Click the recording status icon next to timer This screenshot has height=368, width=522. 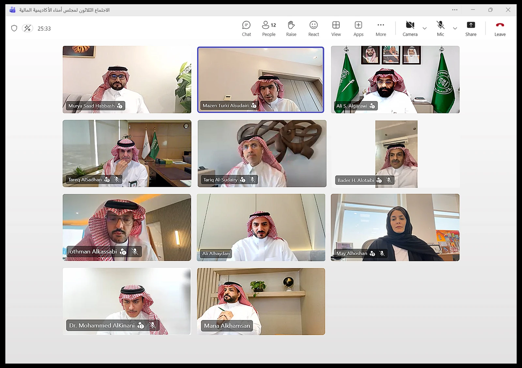coord(27,28)
